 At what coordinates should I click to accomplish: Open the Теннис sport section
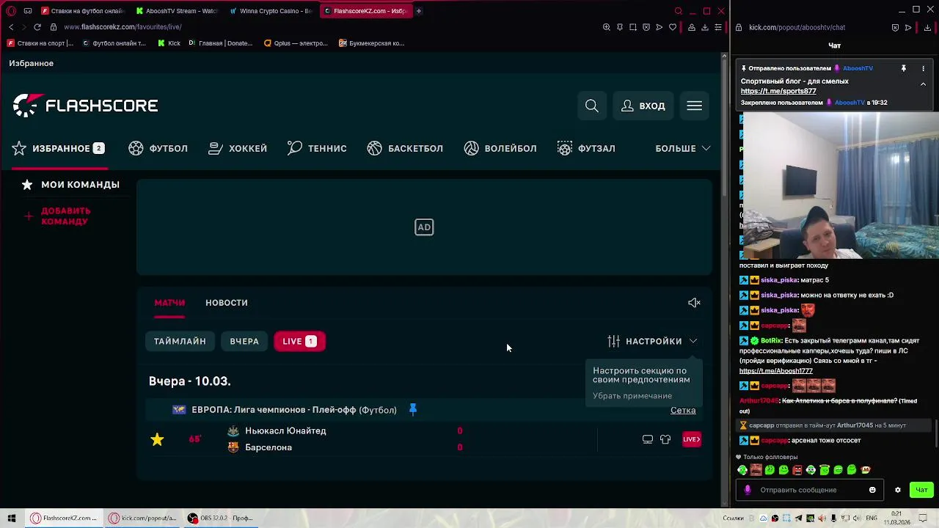[317, 148]
